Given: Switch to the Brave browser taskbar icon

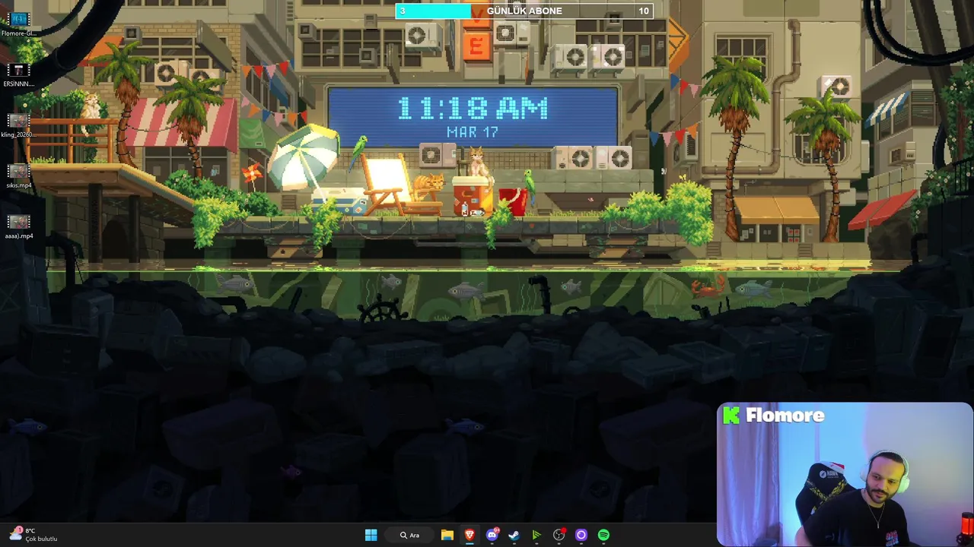Looking at the screenshot, I should [469, 535].
